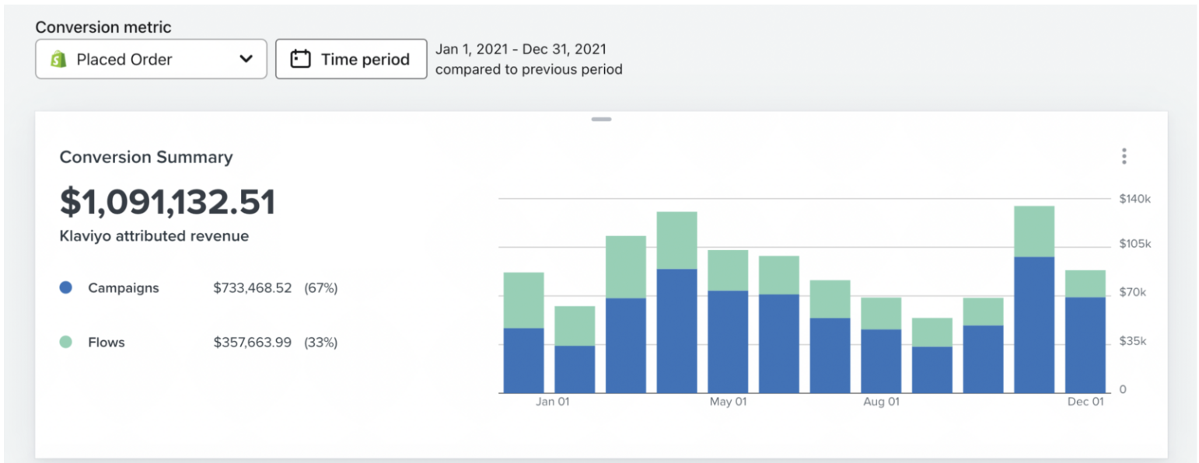
Task: Click the Conversion Summary card title
Action: pos(146,157)
